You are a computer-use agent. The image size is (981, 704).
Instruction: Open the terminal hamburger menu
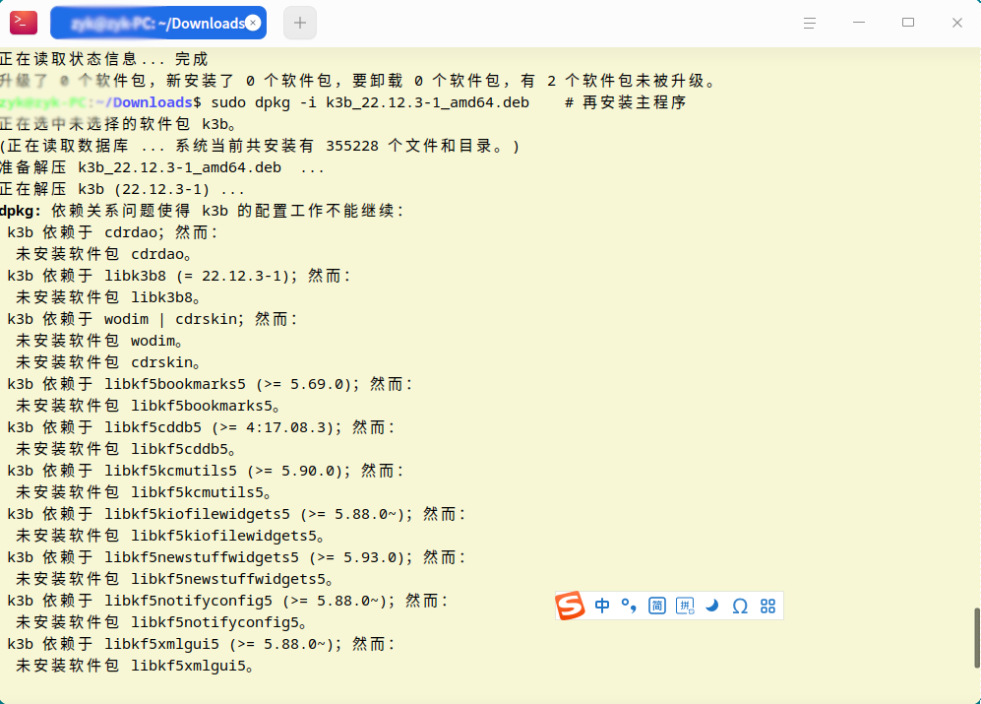point(810,24)
